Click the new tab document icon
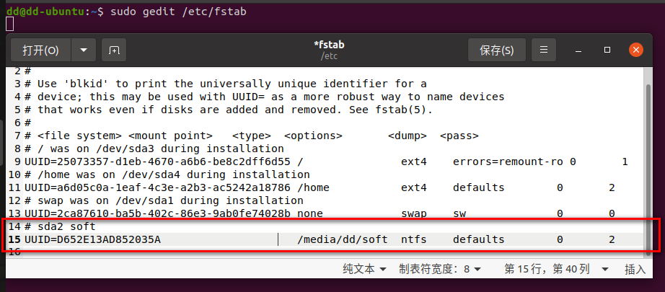Screen dimensions: 665x292 114,50
